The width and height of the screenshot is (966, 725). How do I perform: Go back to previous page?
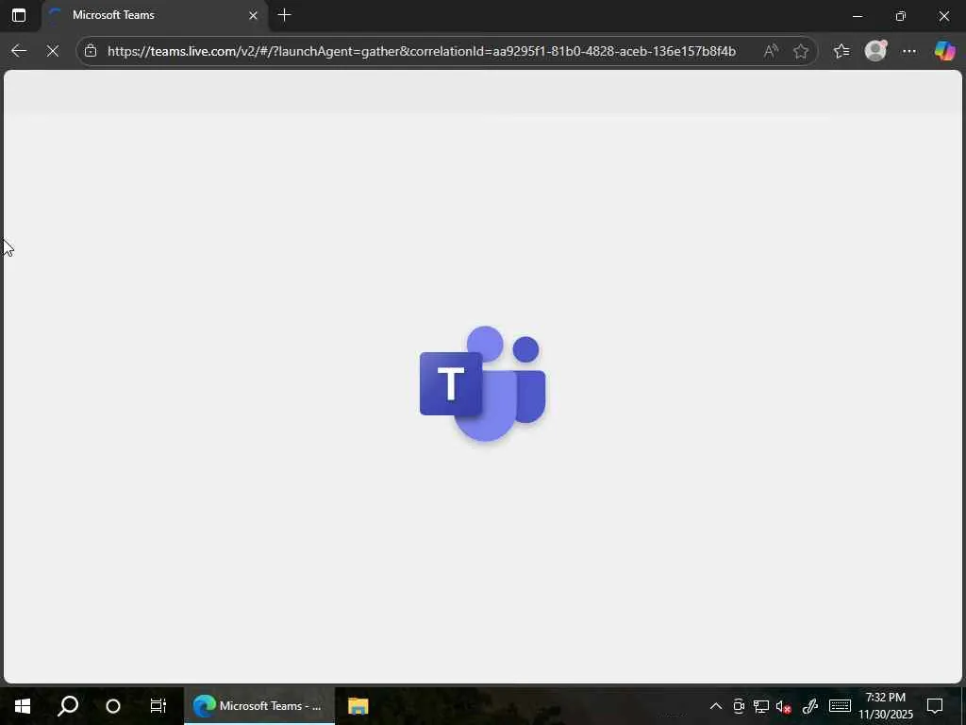pos(19,51)
